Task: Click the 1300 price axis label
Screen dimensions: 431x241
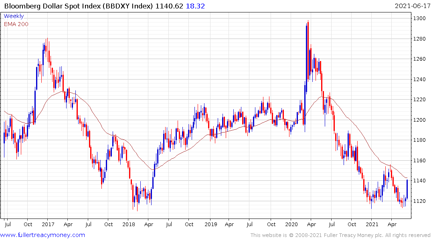Action: [x=419, y=18]
